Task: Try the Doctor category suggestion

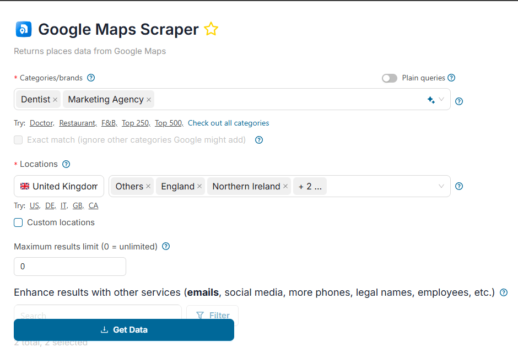Action: [x=42, y=123]
